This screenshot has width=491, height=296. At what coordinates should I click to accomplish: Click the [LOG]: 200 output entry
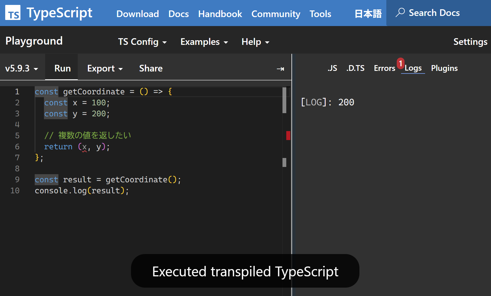tap(327, 102)
